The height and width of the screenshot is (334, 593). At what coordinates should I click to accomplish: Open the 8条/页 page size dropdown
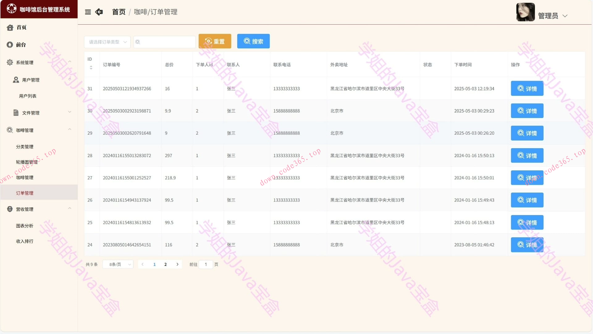[x=118, y=264]
